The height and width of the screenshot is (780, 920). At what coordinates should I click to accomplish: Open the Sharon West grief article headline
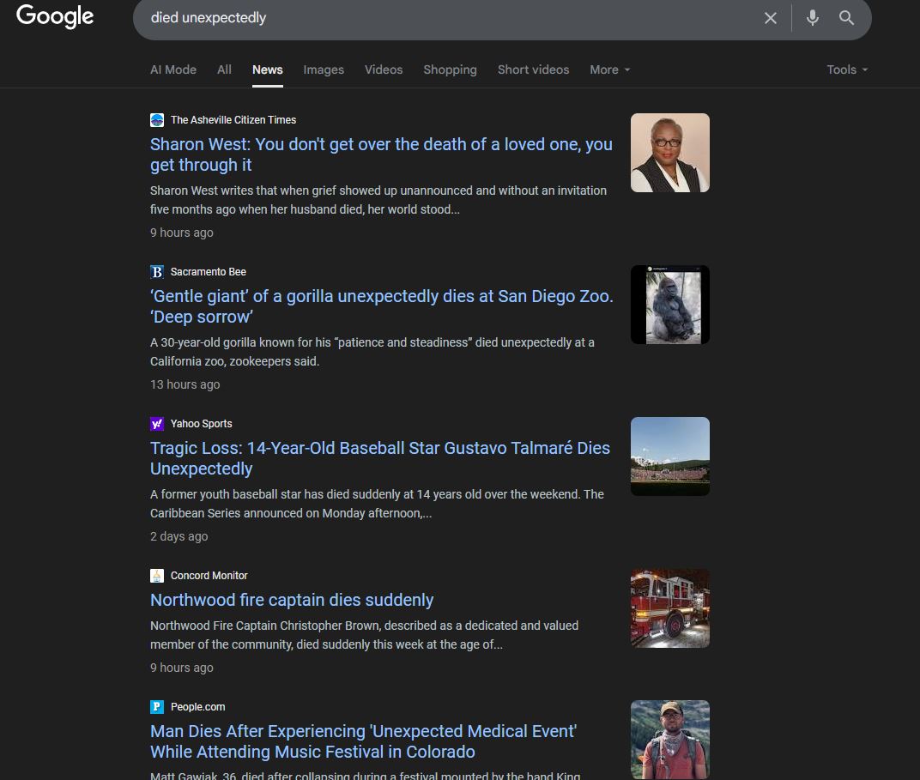point(381,154)
